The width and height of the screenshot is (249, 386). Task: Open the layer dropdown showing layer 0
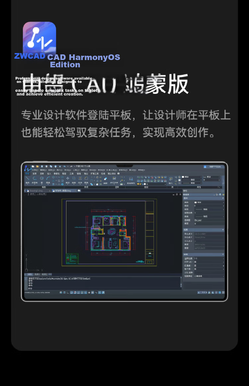tap(151, 184)
